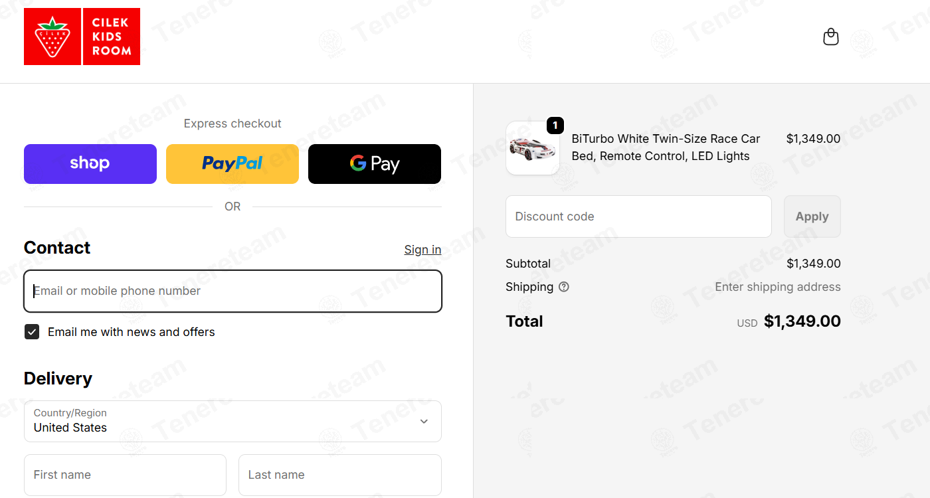Choose Google Pay express checkout
Screen dimensions: 930x498
[375, 164]
